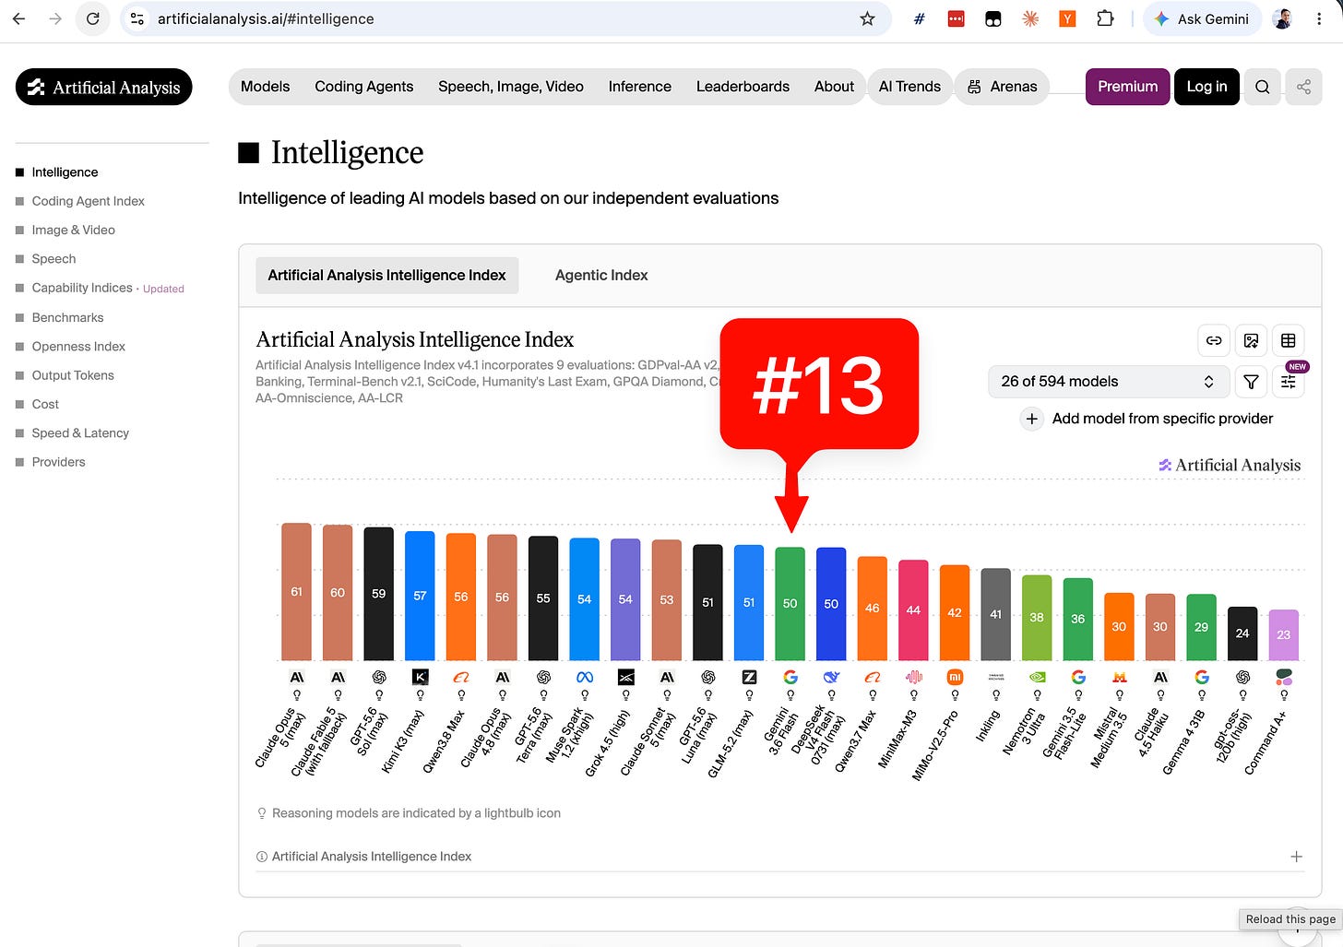Click the Z logo under GLM-5.2 bar
1343x947 pixels.
tap(749, 677)
